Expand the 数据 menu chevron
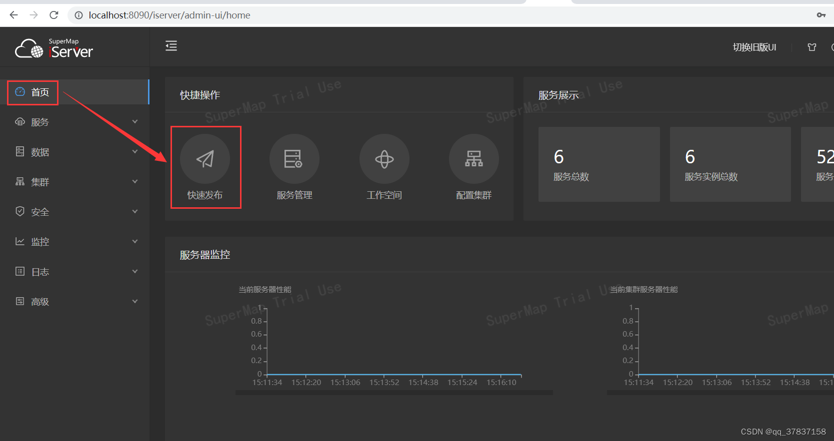The width and height of the screenshot is (834, 441). click(x=135, y=151)
